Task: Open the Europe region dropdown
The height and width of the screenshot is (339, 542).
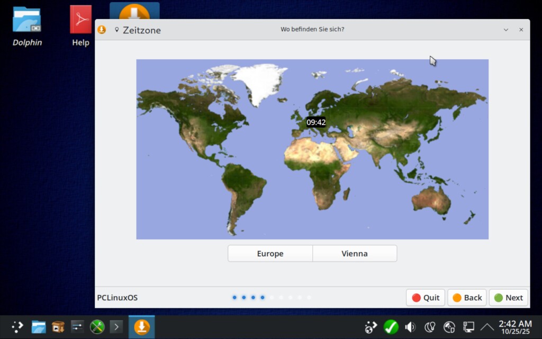Action: (x=270, y=254)
